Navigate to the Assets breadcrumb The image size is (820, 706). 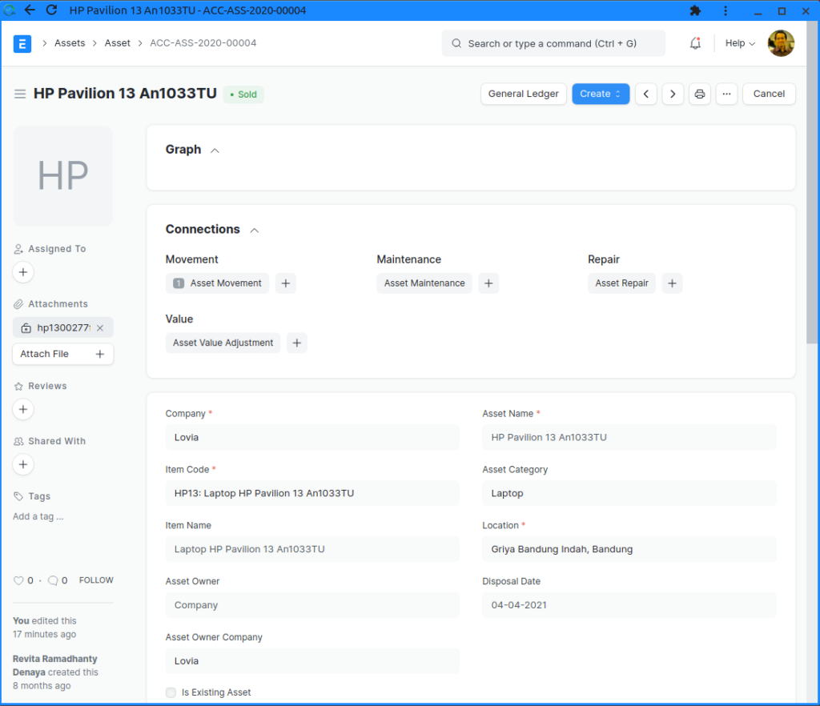click(x=70, y=43)
